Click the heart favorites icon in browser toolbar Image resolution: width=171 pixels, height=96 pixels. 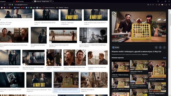click(153, 5)
